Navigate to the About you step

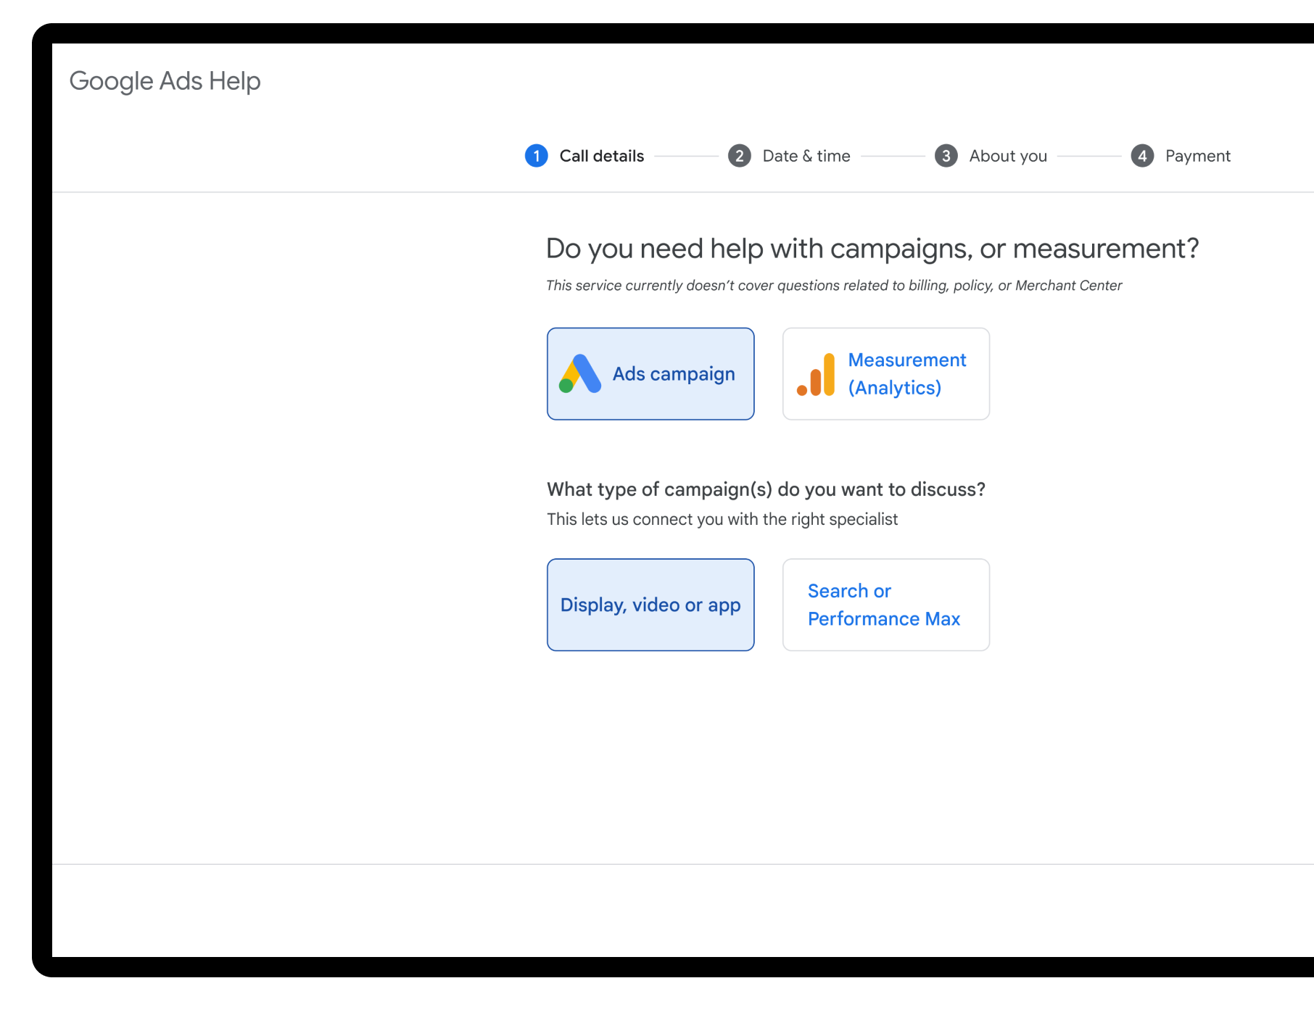(x=1008, y=156)
